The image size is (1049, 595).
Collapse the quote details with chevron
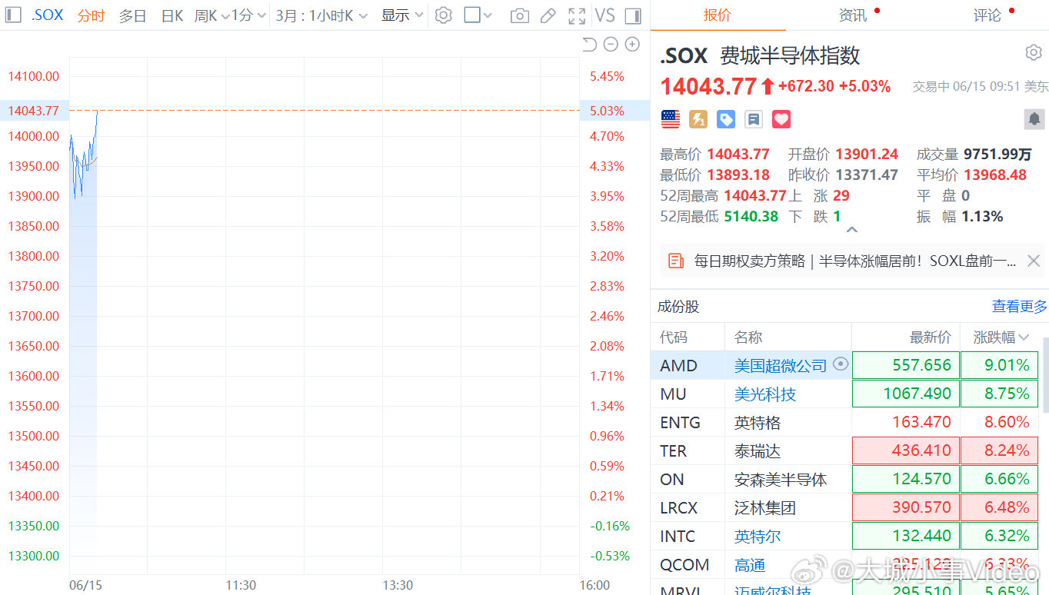(851, 229)
